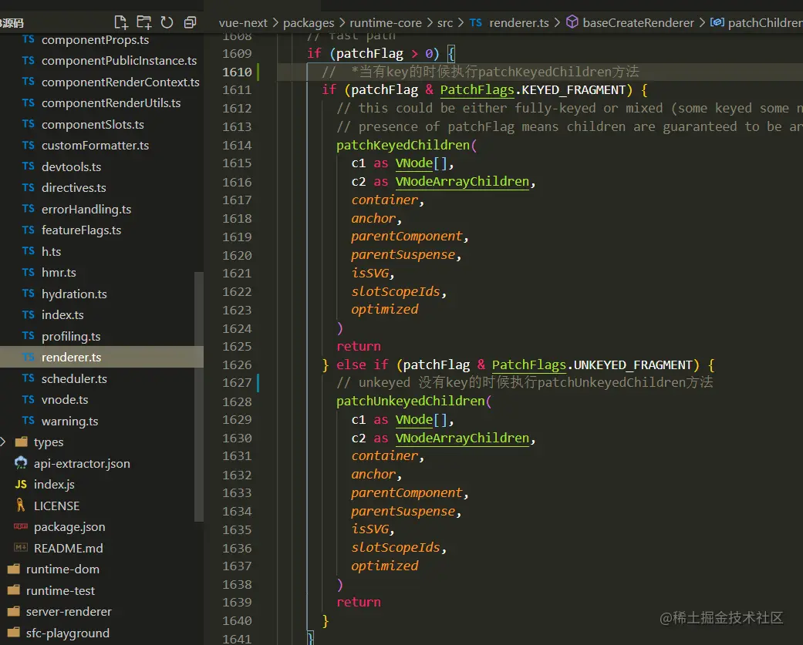Open api-extractor.json file

pos(82,463)
